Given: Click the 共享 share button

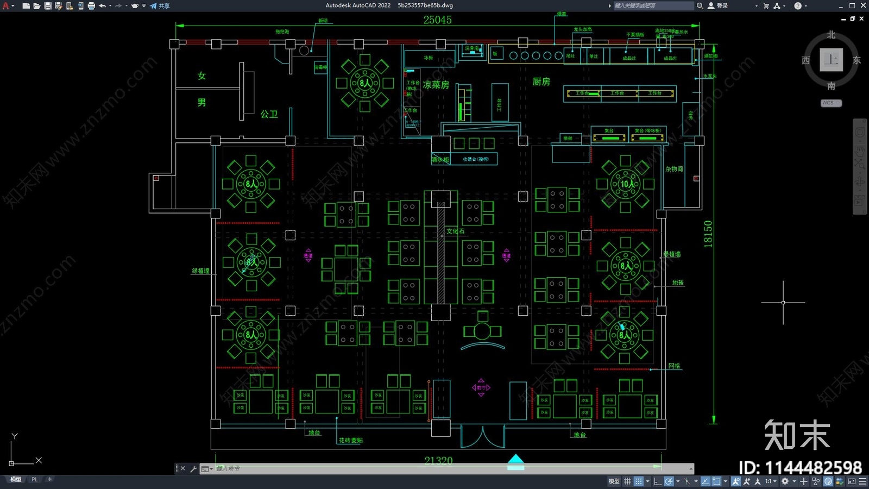Looking at the screenshot, I should click(x=160, y=6).
